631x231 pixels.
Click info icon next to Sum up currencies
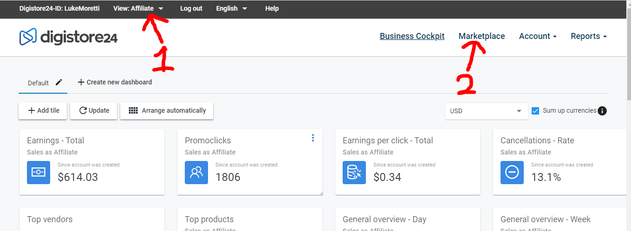602,111
